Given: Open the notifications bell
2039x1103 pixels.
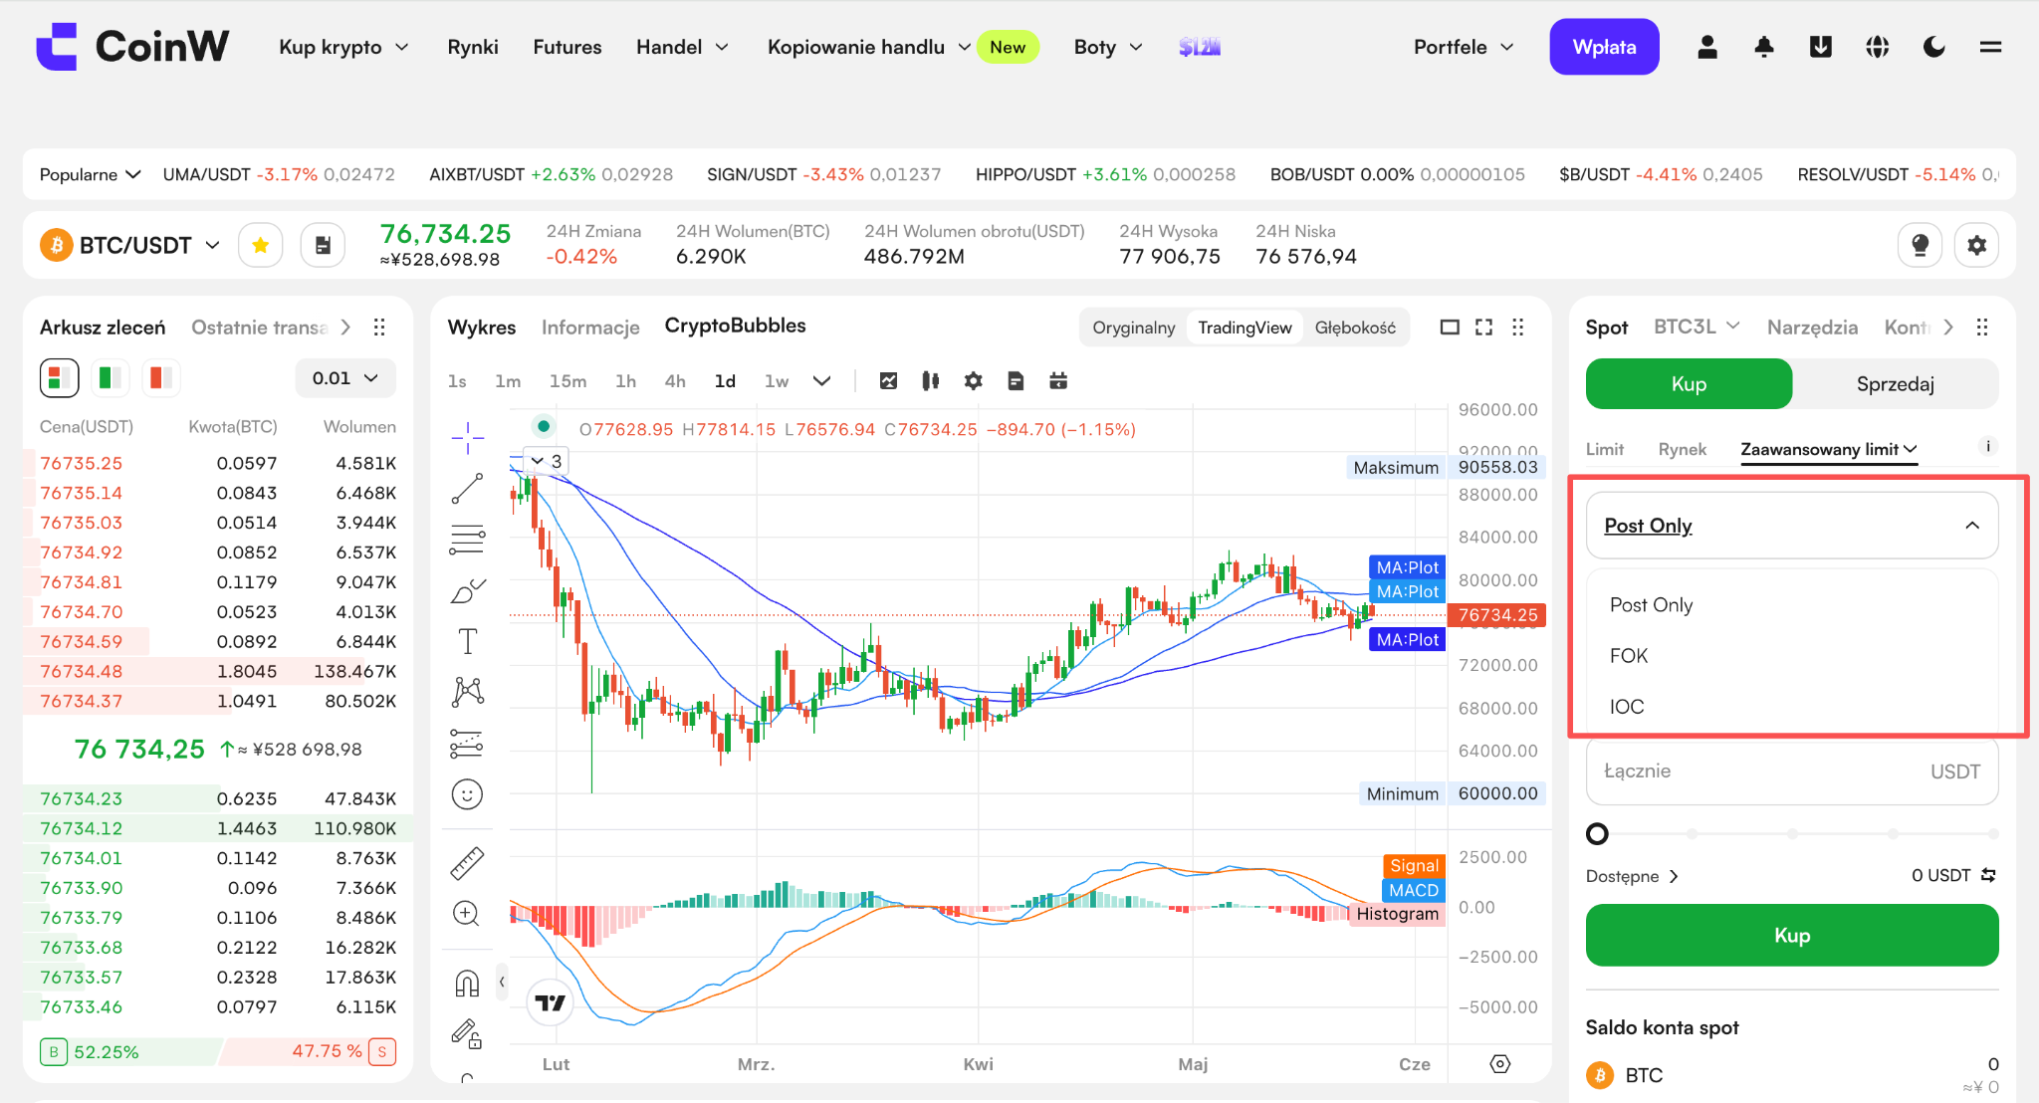Looking at the screenshot, I should [x=1764, y=47].
